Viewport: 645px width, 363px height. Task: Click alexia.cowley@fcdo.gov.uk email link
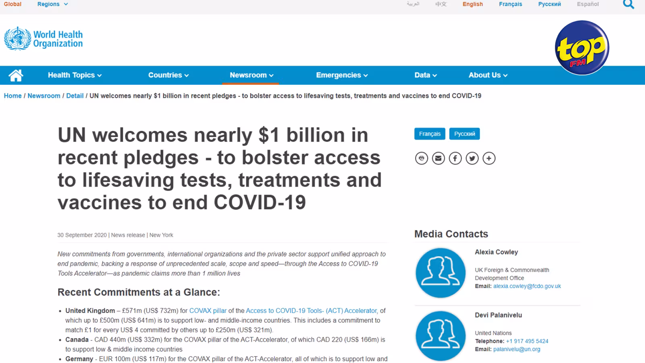[527, 286]
